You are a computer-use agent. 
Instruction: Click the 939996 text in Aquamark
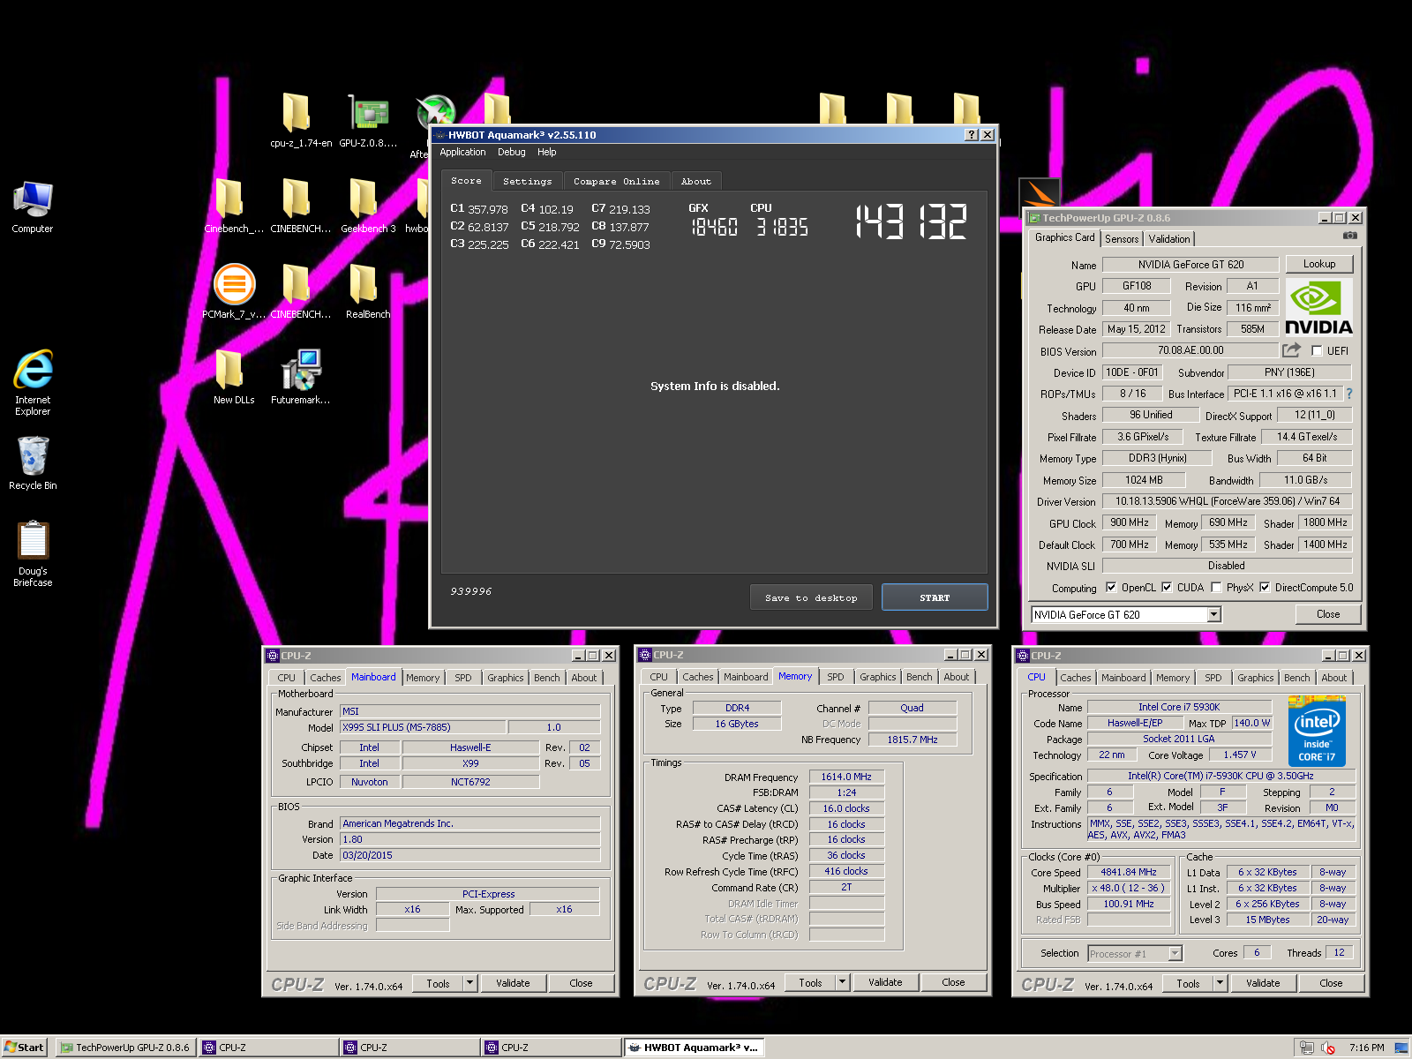point(470,591)
